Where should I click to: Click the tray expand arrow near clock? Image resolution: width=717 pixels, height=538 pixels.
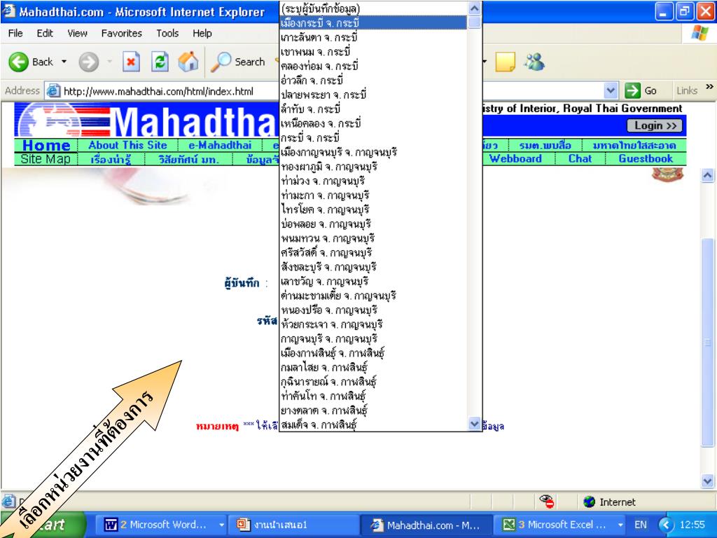(x=667, y=525)
